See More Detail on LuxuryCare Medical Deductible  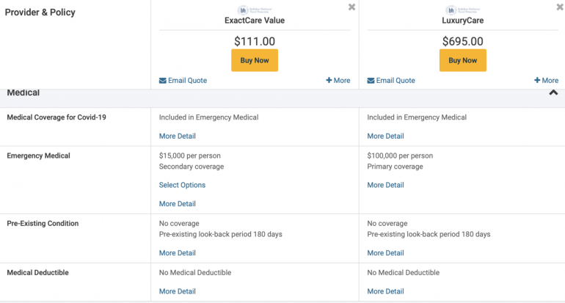[x=385, y=291]
